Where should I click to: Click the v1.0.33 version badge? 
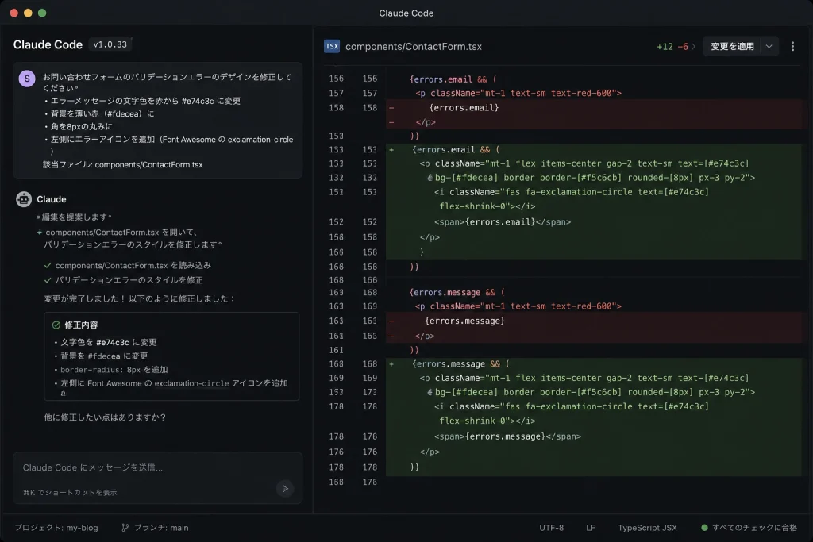(x=110, y=44)
